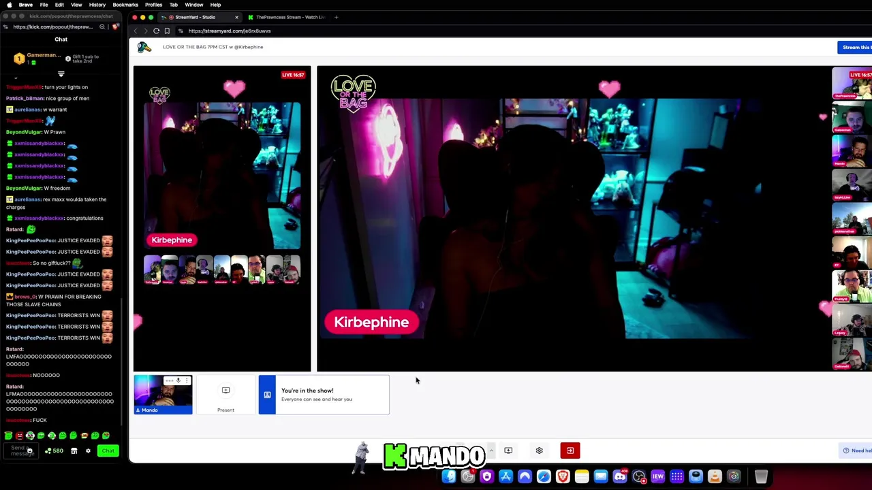The height and width of the screenshot is (490, 872).
Task: Open Kick chat settings gear
Action: [88, 451]
